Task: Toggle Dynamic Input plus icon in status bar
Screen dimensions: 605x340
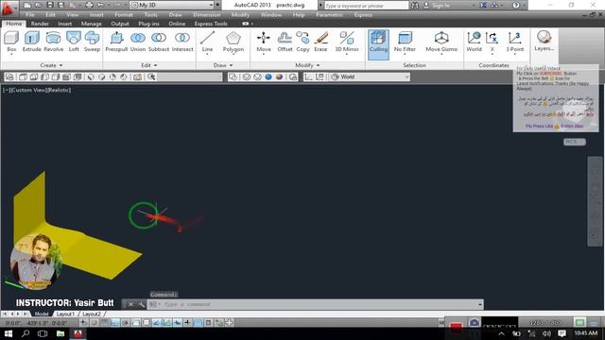Action: [187, 322]
